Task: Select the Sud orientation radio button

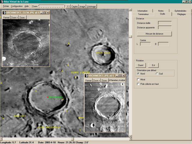Action: click(157, 73)
